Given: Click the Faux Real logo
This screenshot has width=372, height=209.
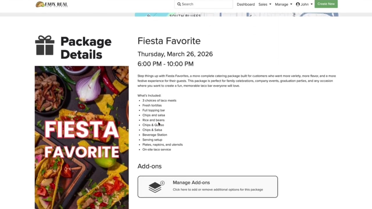Looking at the screenshot, I should (51, 4).
